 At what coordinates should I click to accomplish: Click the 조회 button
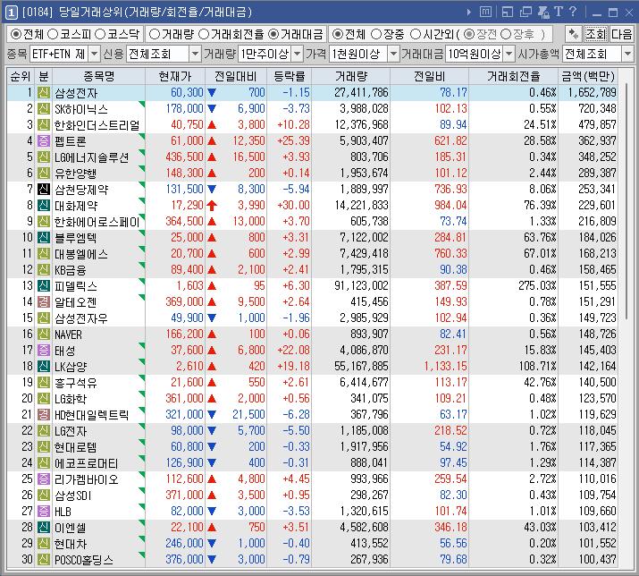(x=596, y=34)
